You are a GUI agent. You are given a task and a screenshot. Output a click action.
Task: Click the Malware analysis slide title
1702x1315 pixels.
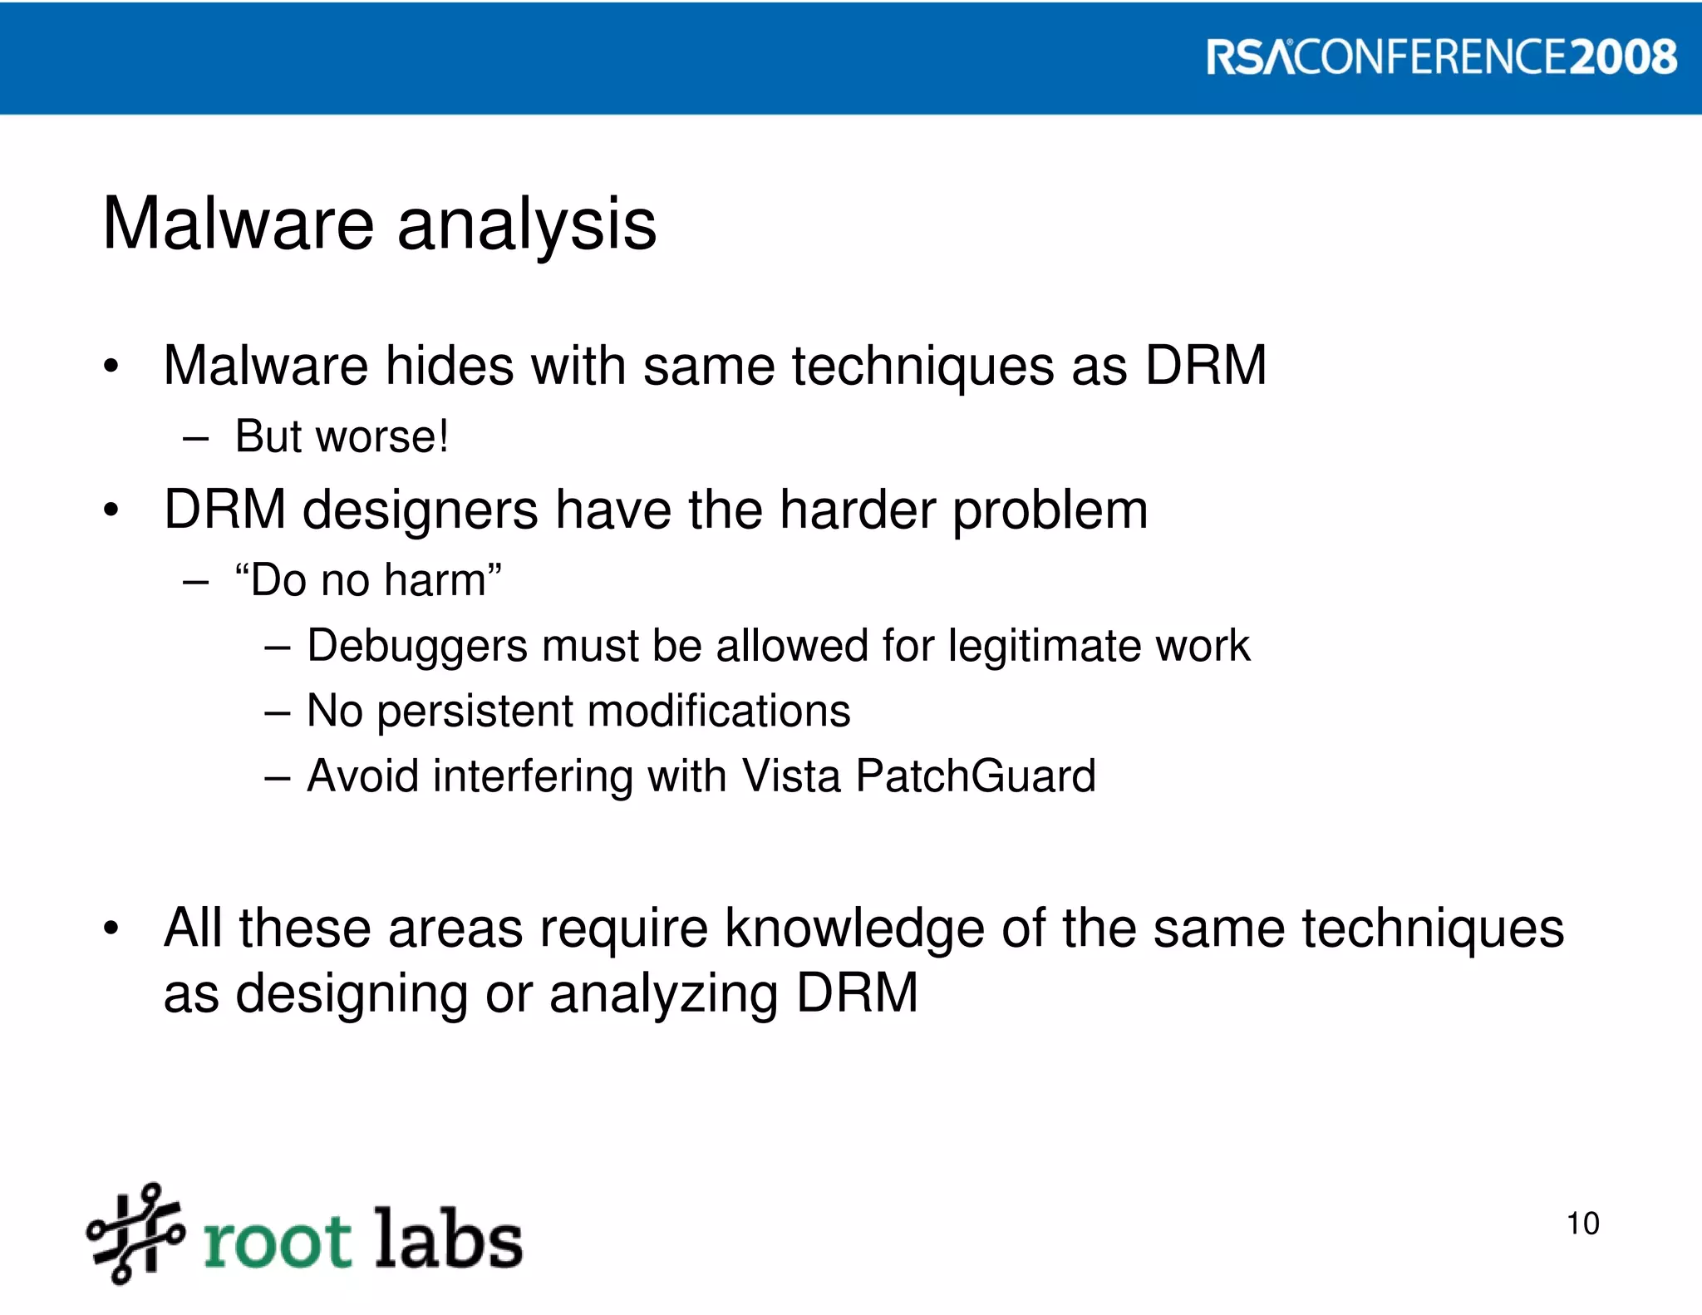[x=379, y=224]
